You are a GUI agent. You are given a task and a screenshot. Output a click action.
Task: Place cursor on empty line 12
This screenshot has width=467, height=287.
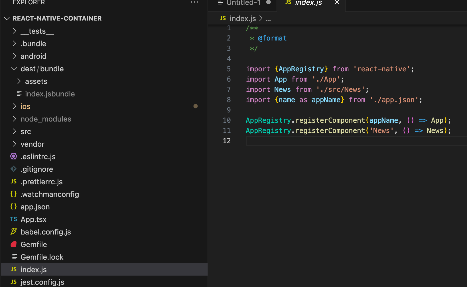click(356, 141)
